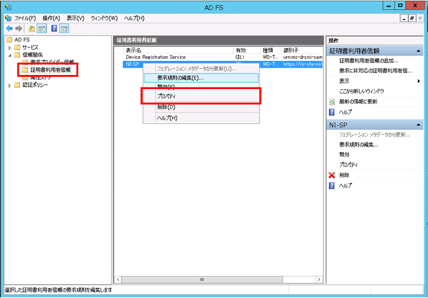Toggle the console tree show/hide icon
Viewport: 428px width, 298px height.
pos(41,28)
